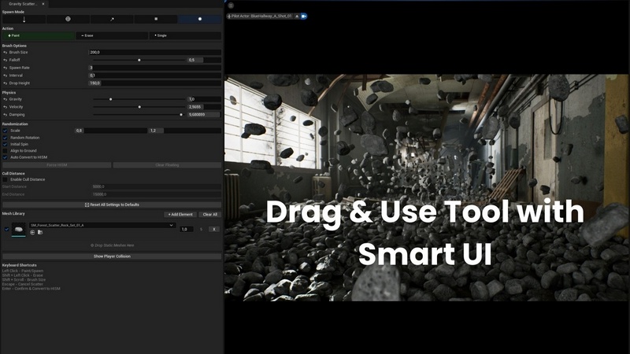This screenshot has width=630, height=354.
Task: Select the down-arrow drop spawn mode
Action: pyautogui.click(x=23, y=18)
